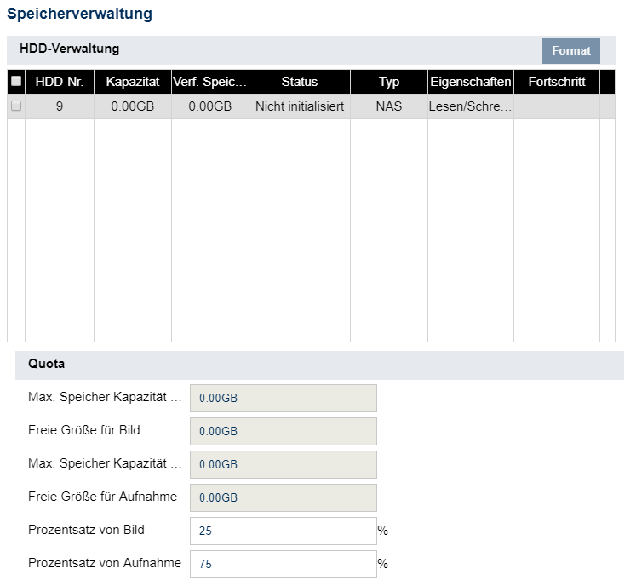Screen dimensions: 636x586
Task: Click the Quota section header
Action: pyautogui.click(x=47, y=364)
